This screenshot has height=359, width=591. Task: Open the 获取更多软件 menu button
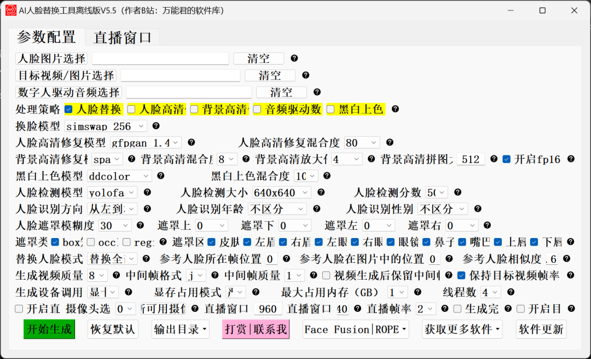(x=462, y=329)
